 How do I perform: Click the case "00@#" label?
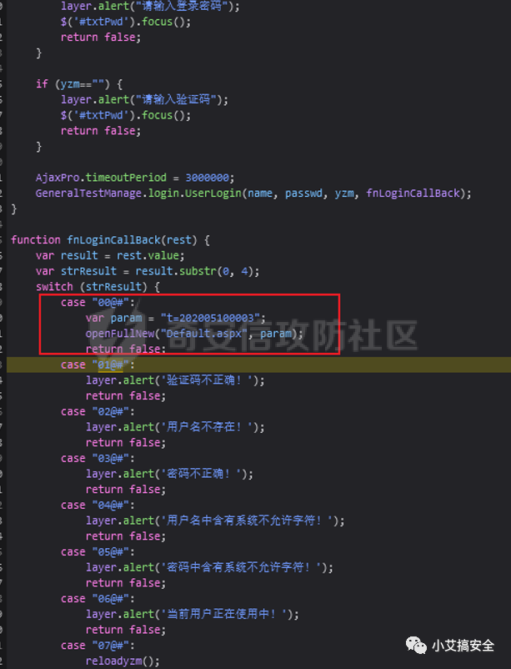98,303
